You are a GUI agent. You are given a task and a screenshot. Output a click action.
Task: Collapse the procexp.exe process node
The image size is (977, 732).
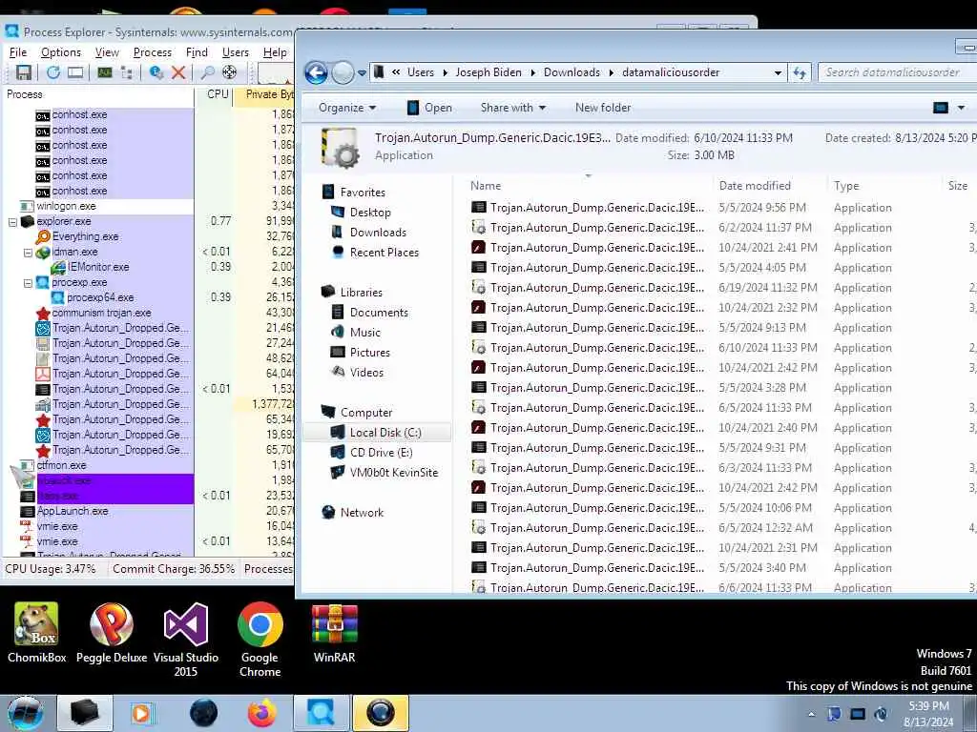pyautogui.click(x=28, y=282)
